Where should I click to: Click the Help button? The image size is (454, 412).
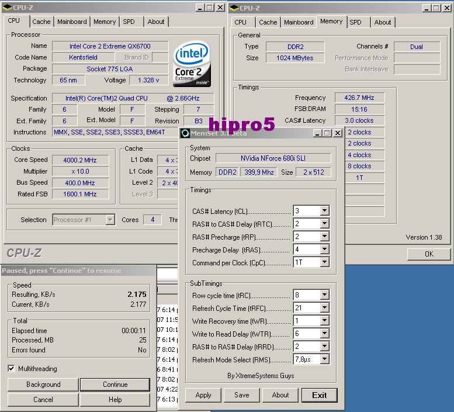[115, 400]
